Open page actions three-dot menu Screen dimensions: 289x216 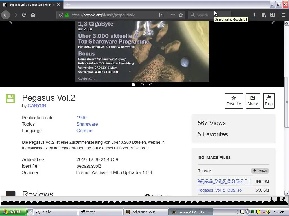(173, 15)
